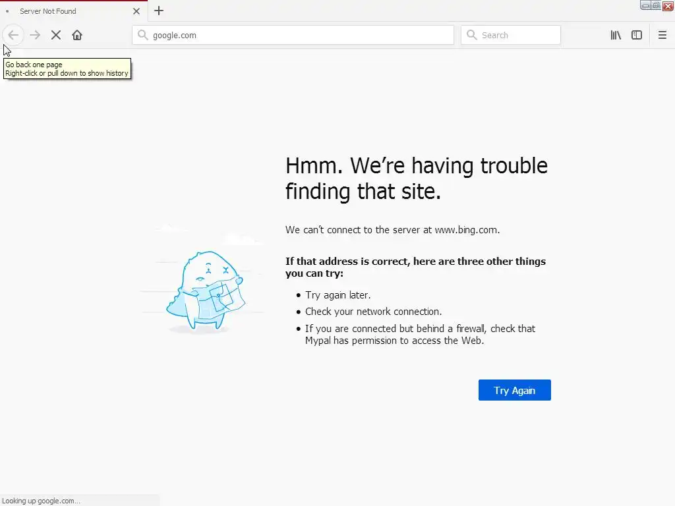Click the www.bing.com server message text

392,230
